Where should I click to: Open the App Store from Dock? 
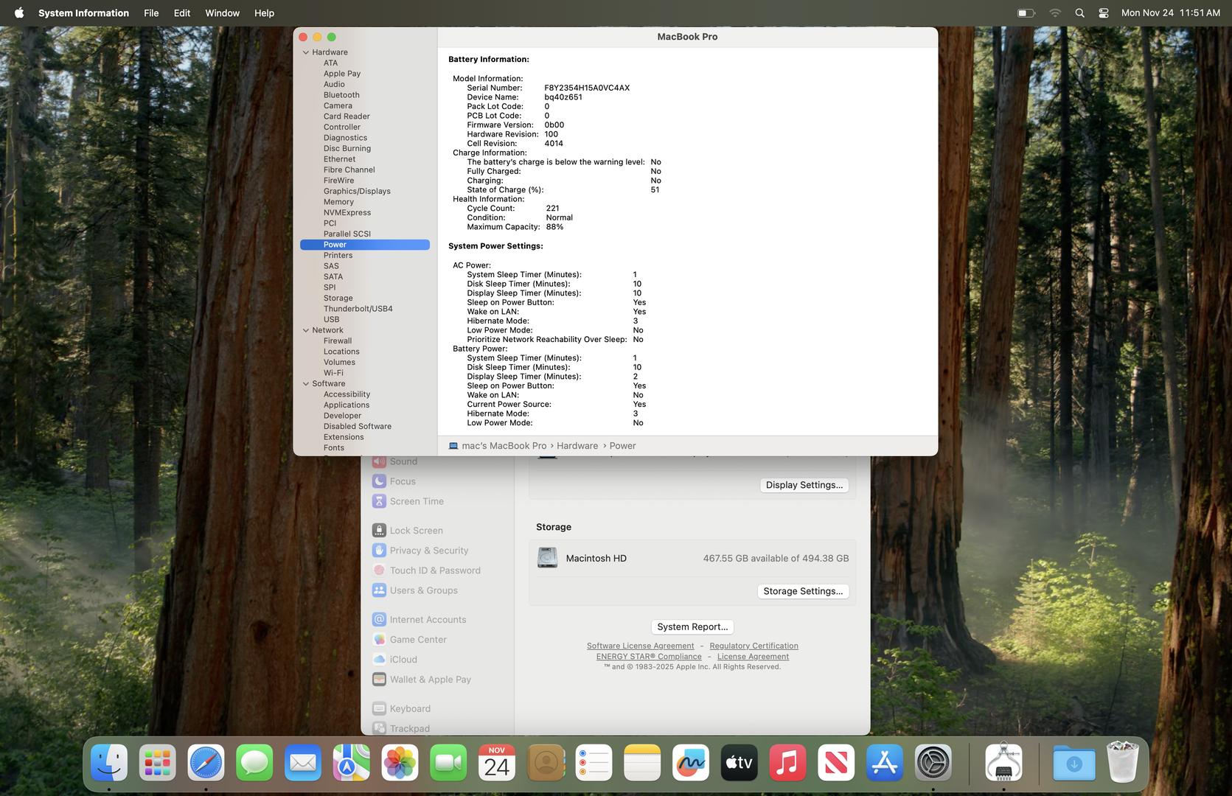click(x=884, y=763)
